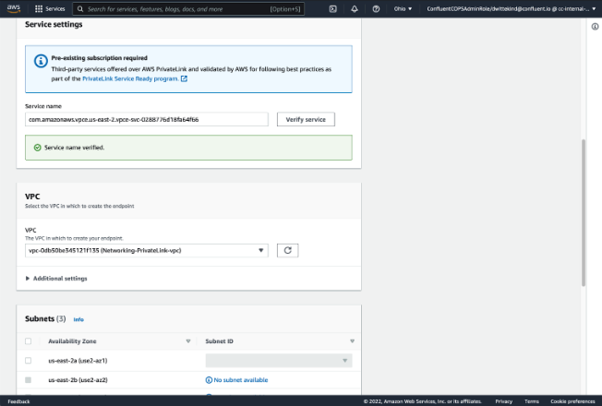This screenshot has height=406, width=602.
Task: Click the Service name verified check icon
Action: pos(37,148)
